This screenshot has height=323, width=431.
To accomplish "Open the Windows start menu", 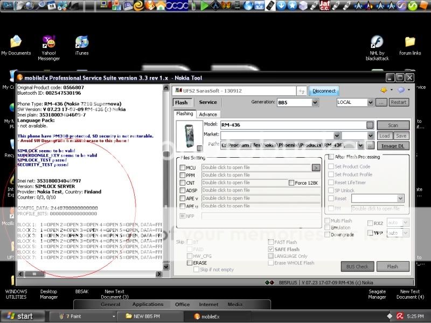I will click(x=23, y=317).
